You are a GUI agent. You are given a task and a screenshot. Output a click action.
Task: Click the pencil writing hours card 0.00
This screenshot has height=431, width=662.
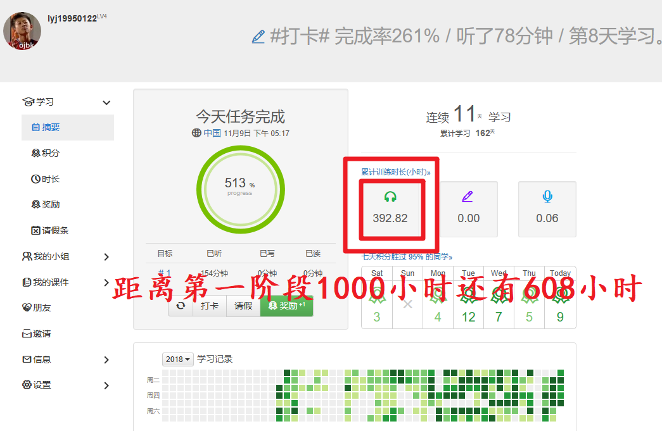[469, 209]
